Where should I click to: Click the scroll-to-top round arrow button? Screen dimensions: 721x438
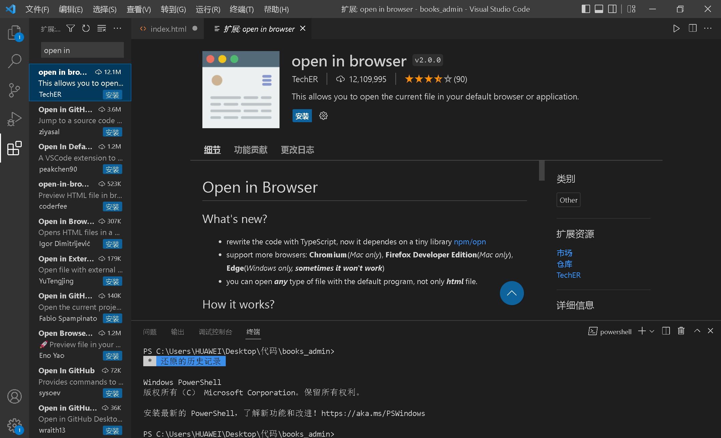pos(512,293)
